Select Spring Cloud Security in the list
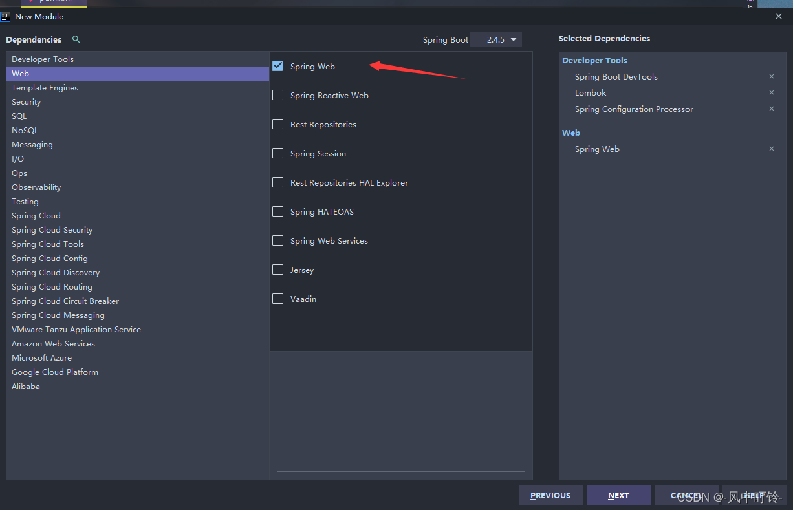793x510 pixels. click(138, 229)
